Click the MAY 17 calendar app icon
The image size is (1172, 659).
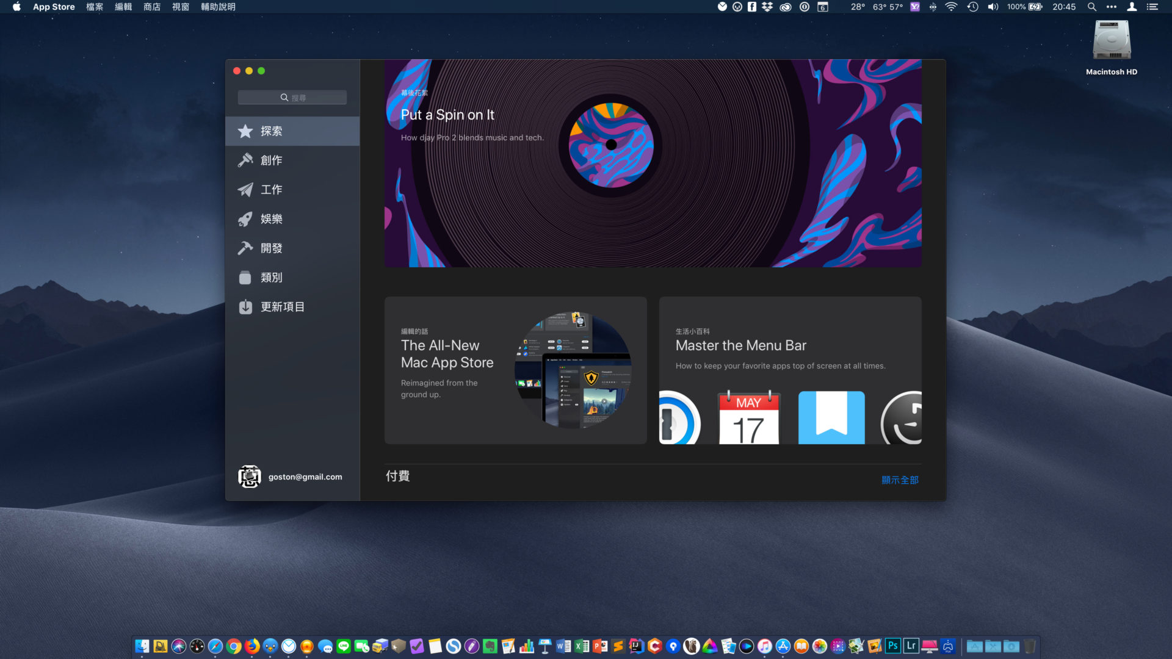(749, 418)
